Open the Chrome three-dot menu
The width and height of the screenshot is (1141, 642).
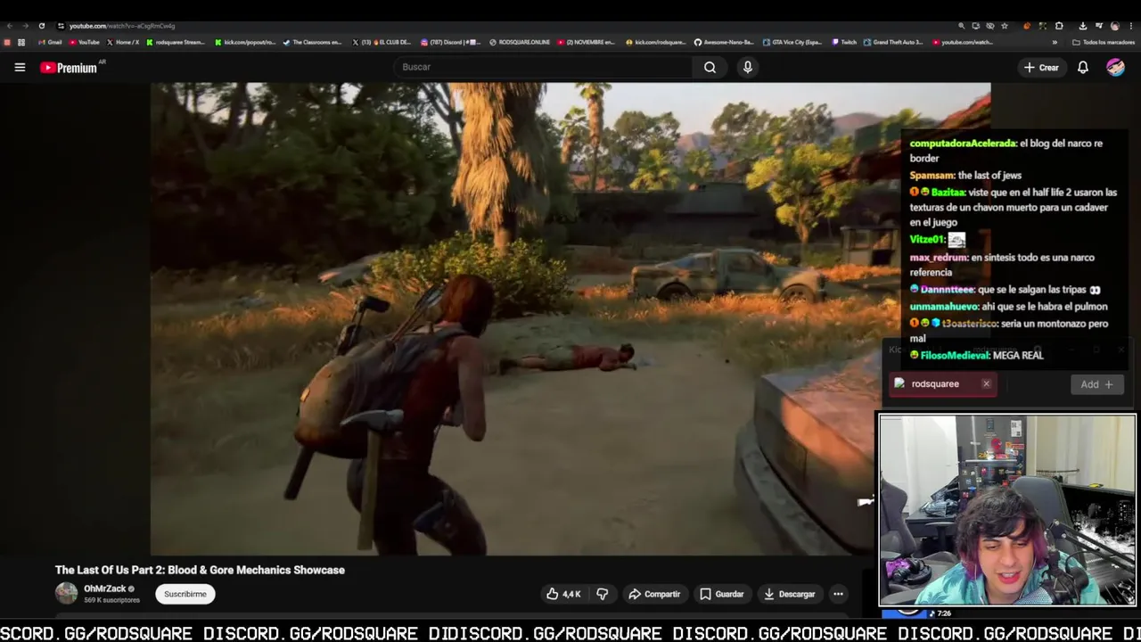point(1130,26)
